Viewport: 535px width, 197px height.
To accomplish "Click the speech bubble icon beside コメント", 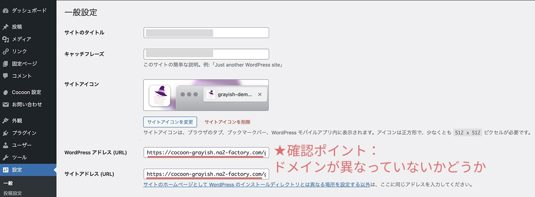I will click(x=5, y=76).
